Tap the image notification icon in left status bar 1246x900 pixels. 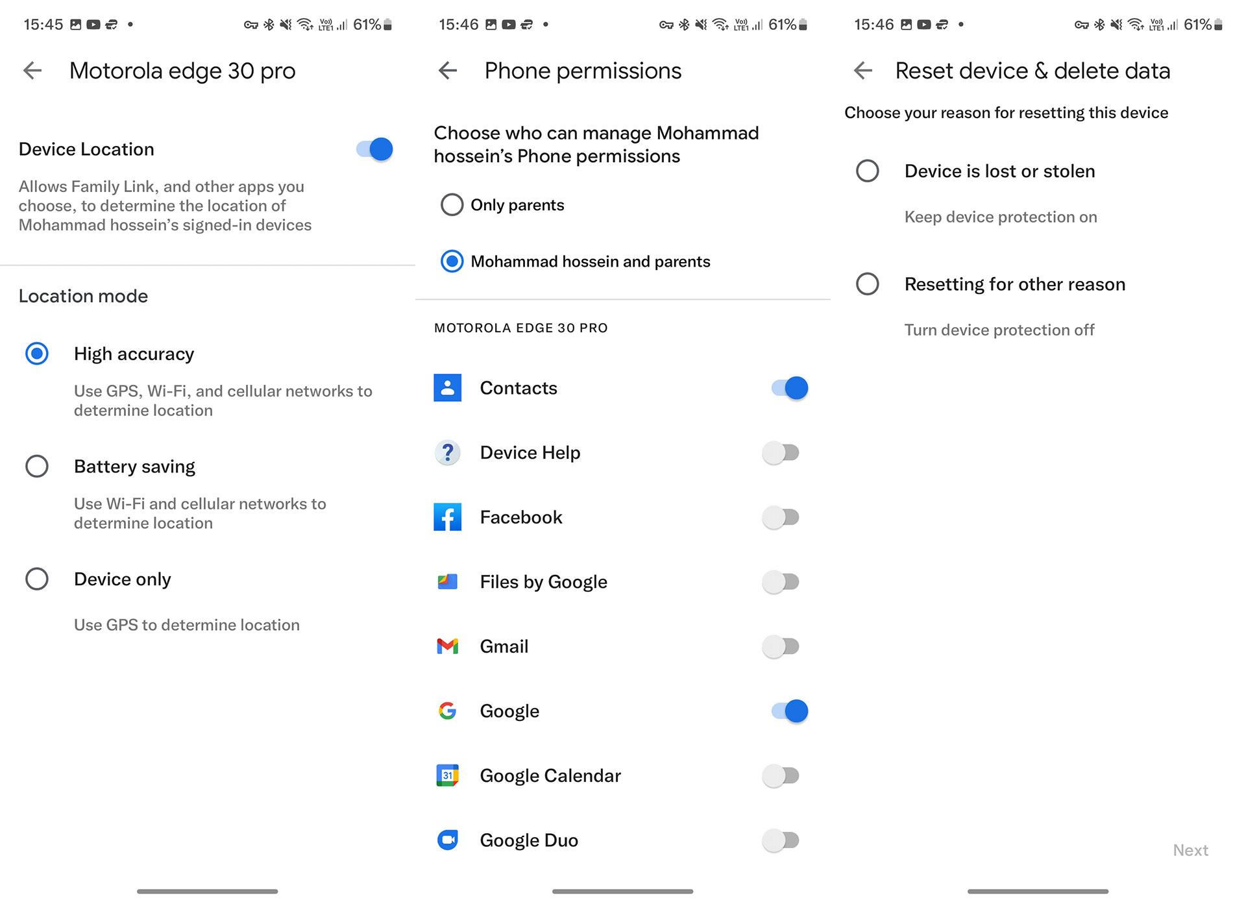pos(76,25)
